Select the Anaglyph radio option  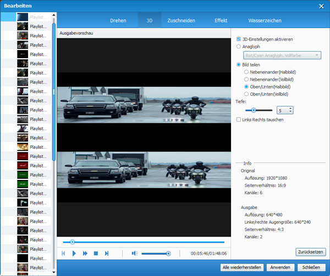(x=238, y=47)
